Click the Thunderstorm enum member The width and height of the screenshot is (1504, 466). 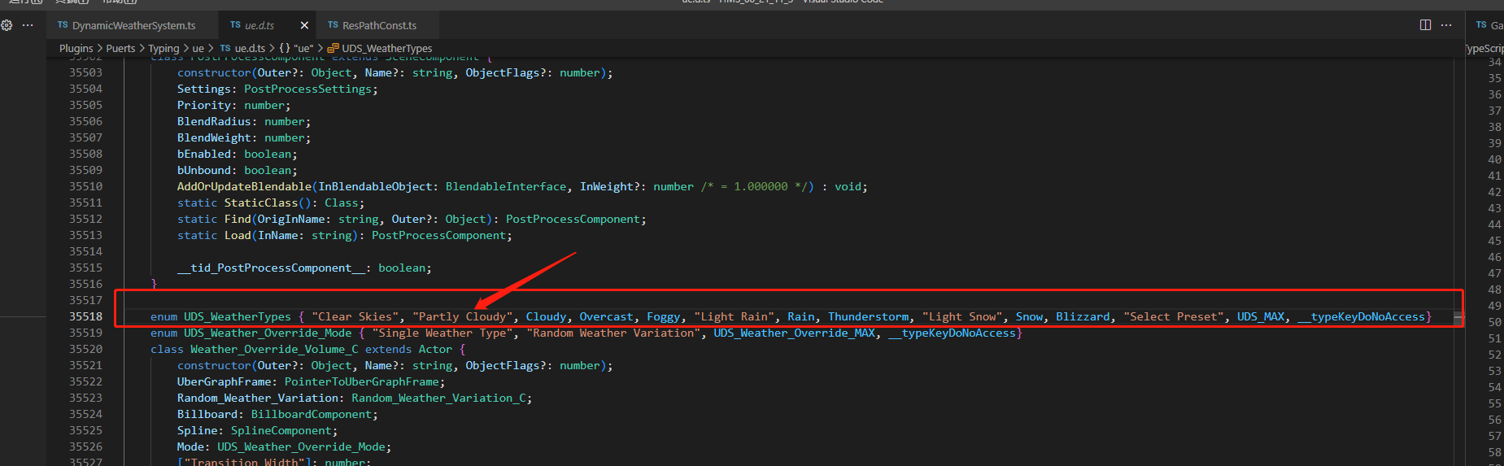869,316
